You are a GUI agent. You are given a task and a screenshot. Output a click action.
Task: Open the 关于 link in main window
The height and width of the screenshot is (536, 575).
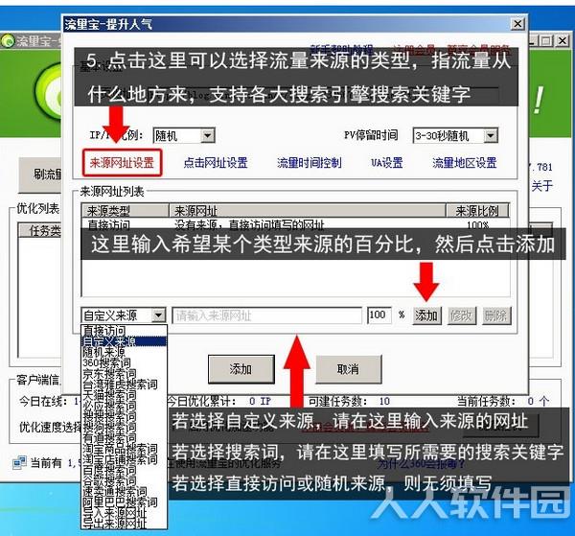pos(542,186)
